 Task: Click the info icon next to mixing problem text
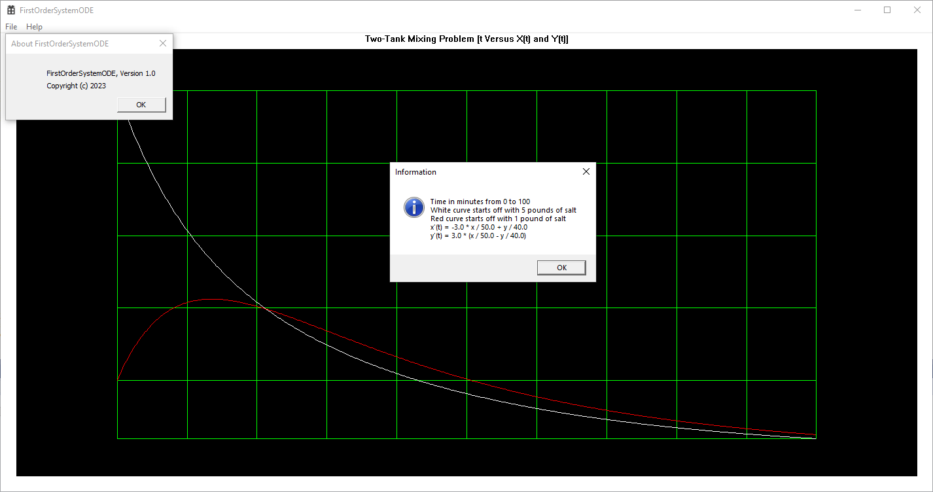tap(414, 207)
